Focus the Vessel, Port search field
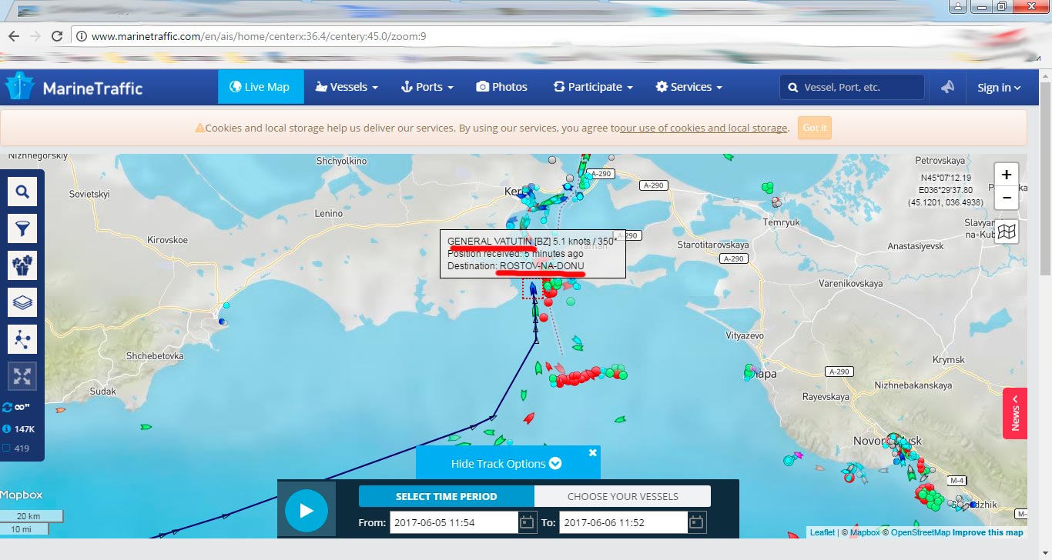This screenshot has height=560, width=1052. [852, 87]
